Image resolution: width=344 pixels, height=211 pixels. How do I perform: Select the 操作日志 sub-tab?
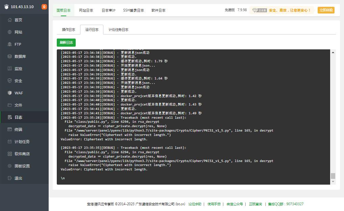(x=69, y=30)
